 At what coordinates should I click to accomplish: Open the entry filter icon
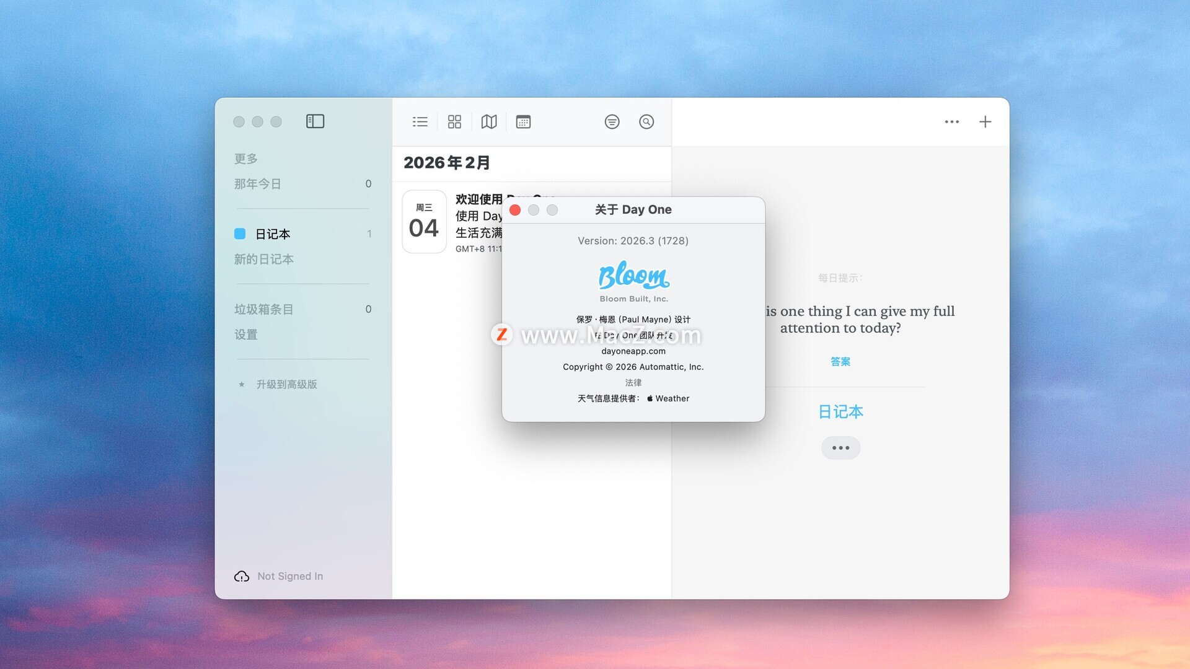click(612, 122)
